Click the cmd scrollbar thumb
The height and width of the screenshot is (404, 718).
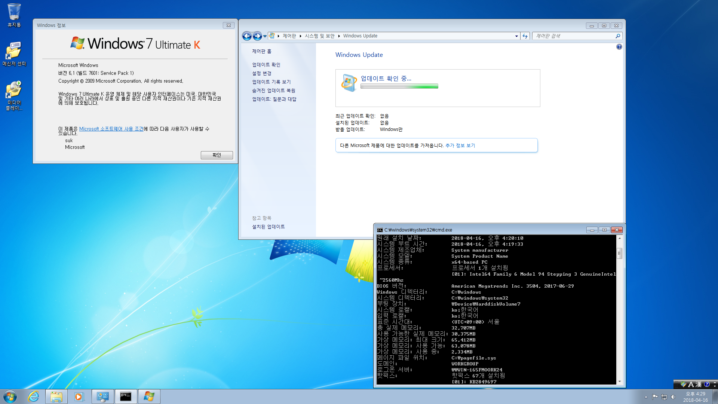[x=619, y=253]
